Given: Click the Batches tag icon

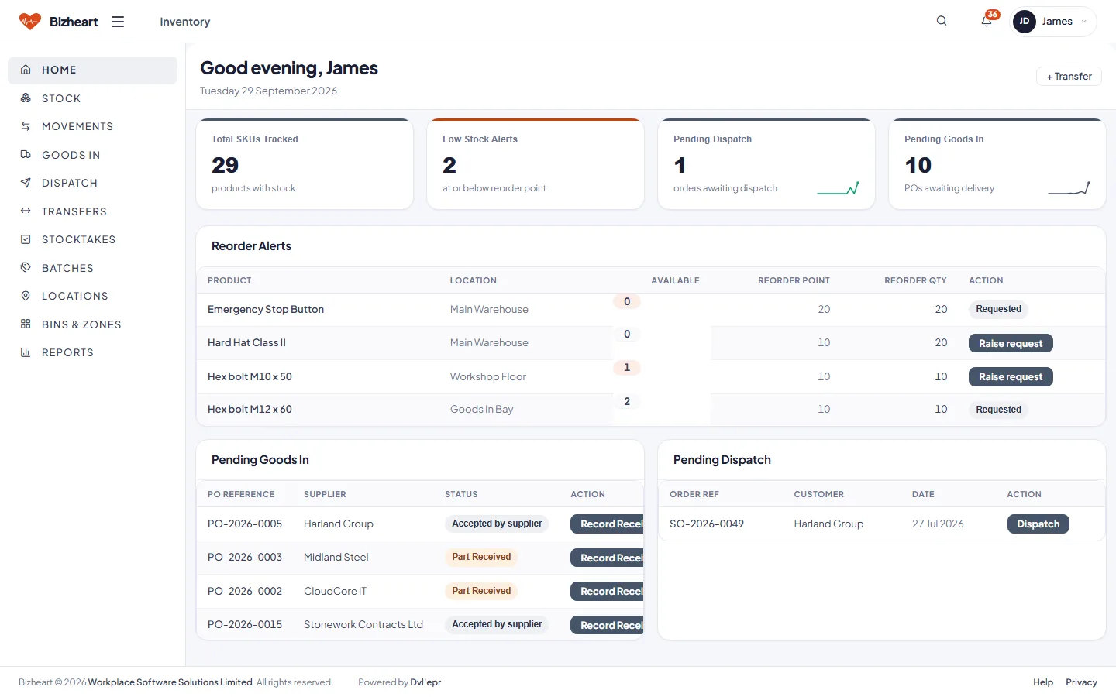Looking at the screenshot, I should 26,268.
